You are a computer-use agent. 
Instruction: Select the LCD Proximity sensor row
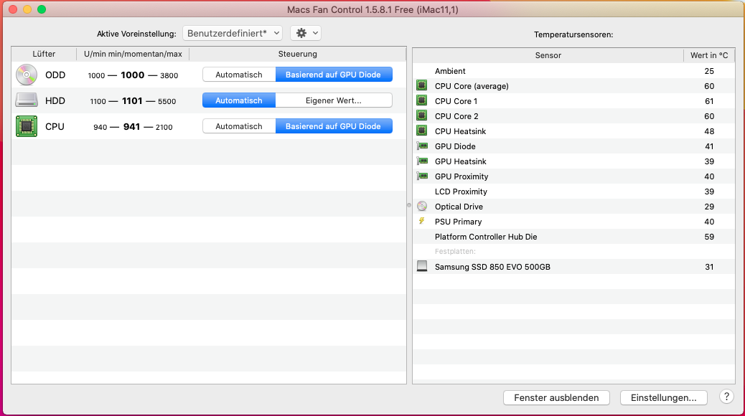tap(573, 192)
